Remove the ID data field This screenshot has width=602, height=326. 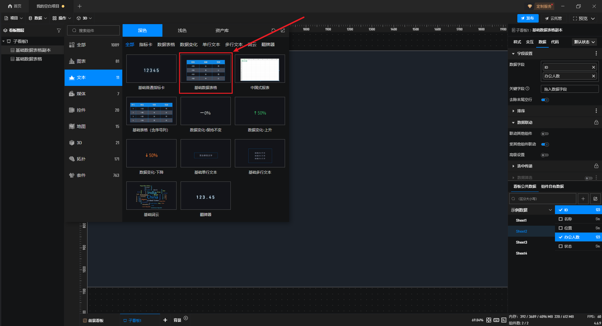coord(593,67)
